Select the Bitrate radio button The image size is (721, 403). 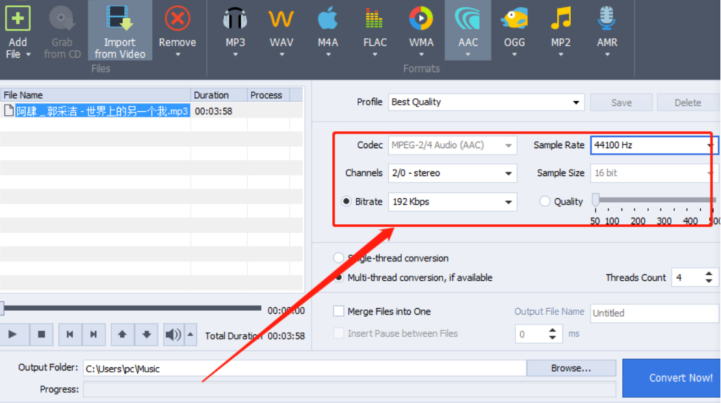(x=347, y=201)
